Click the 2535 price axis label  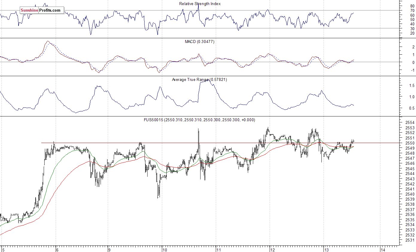(x=410, y=220)
